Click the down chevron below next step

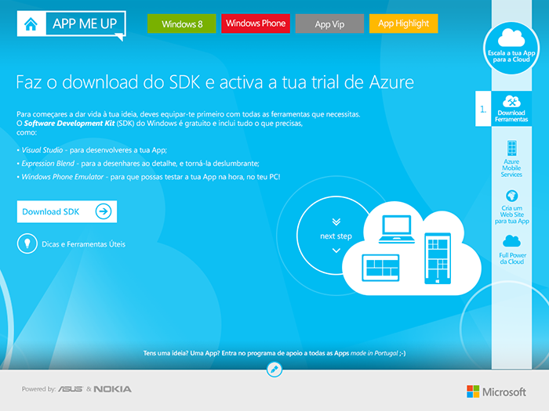(x=336, y=251)
